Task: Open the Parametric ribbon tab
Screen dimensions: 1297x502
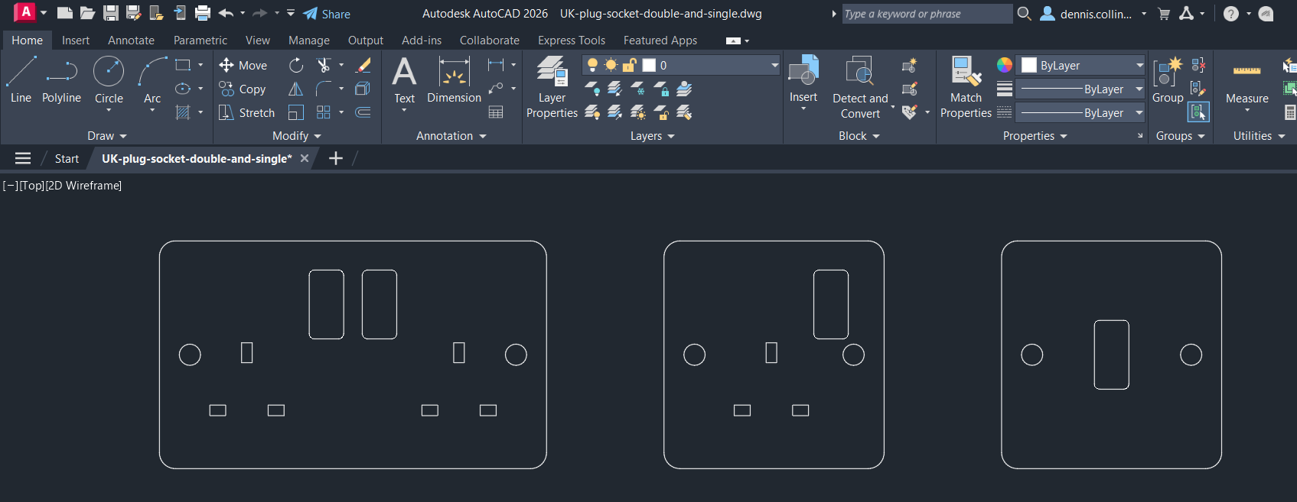Action: 200,40
